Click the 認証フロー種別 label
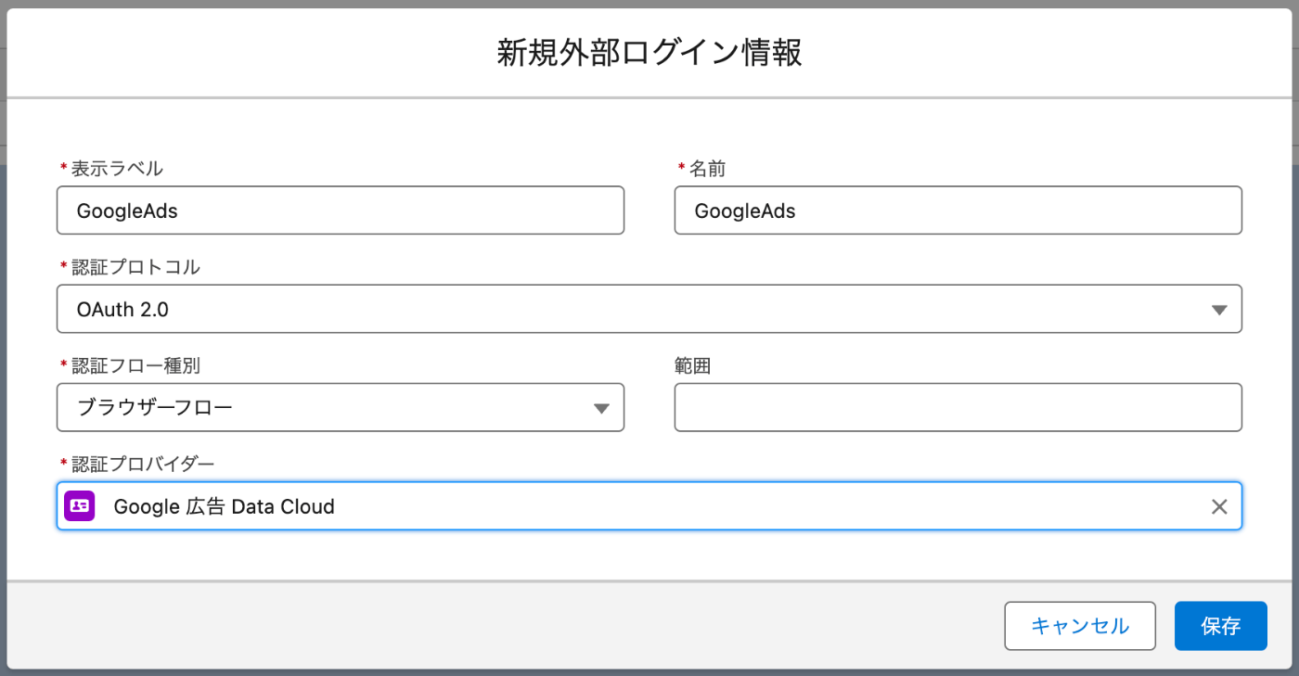The image size is (1299, 676). click(135, 365)
